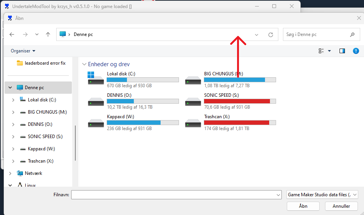This screenshot has width=364, height=215.
Task: Click the Åbn button
Action: [303, 206]
